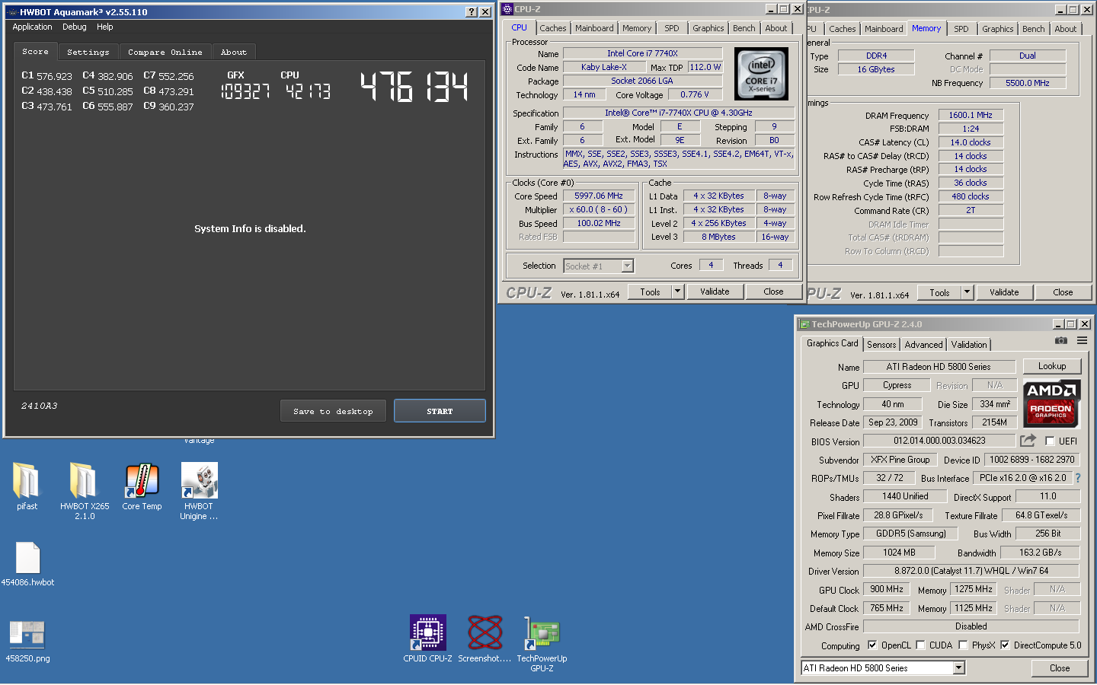Launch the TechPowerUp GPU-Z shortcut

pos(542,643)
